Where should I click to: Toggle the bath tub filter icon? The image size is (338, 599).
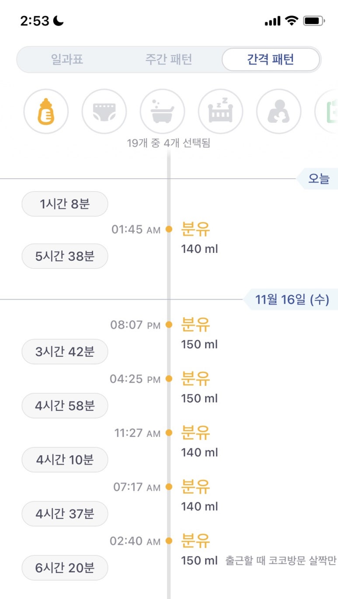tap(162, 111)
